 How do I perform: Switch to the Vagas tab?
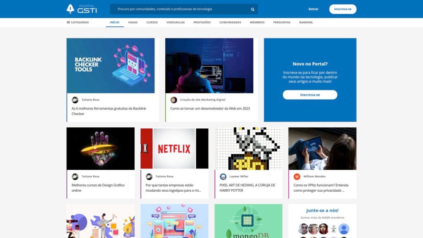[133, 22]
